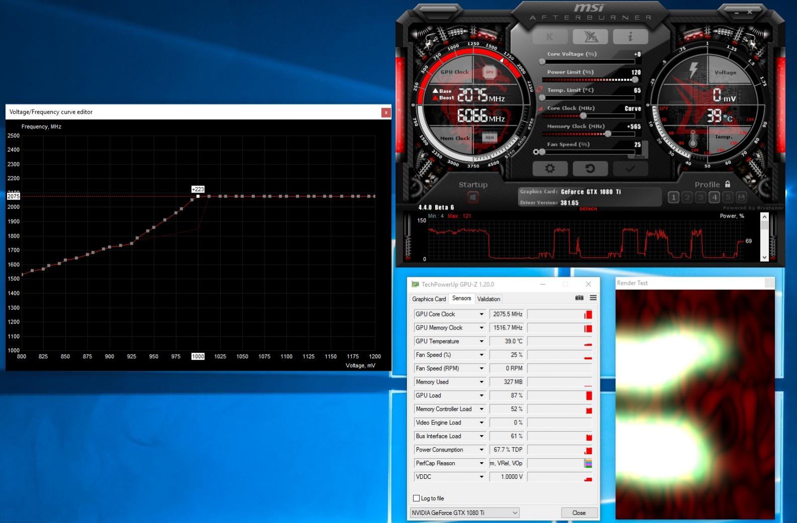Select Afterburner profile slot 3
This screenshot has height=523, width=797.
click(x=701, y=197)
